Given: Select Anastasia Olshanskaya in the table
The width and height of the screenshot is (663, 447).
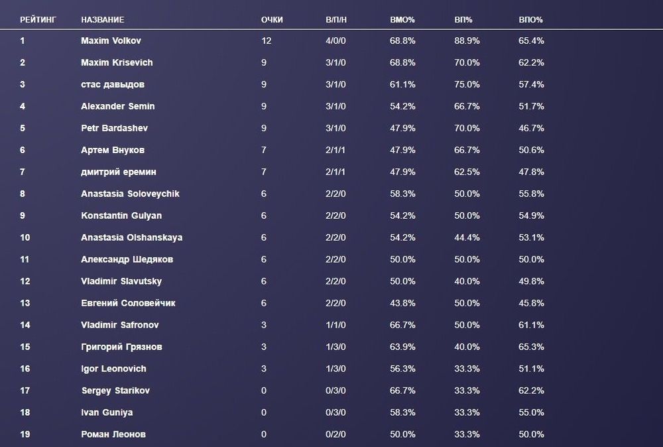Looking at the screenshot, I should point(131,238).
